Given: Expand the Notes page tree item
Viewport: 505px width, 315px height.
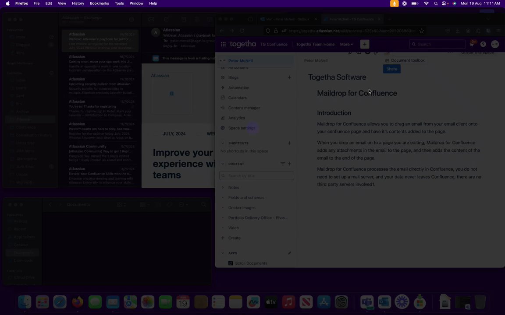Looking at the screenshot, I should (x=223, y=187).
